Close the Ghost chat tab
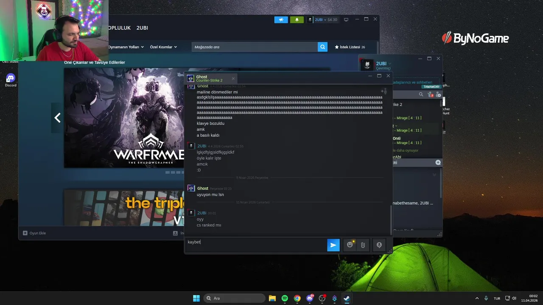This screenshot has height=305, width=543. coord(233,78)
